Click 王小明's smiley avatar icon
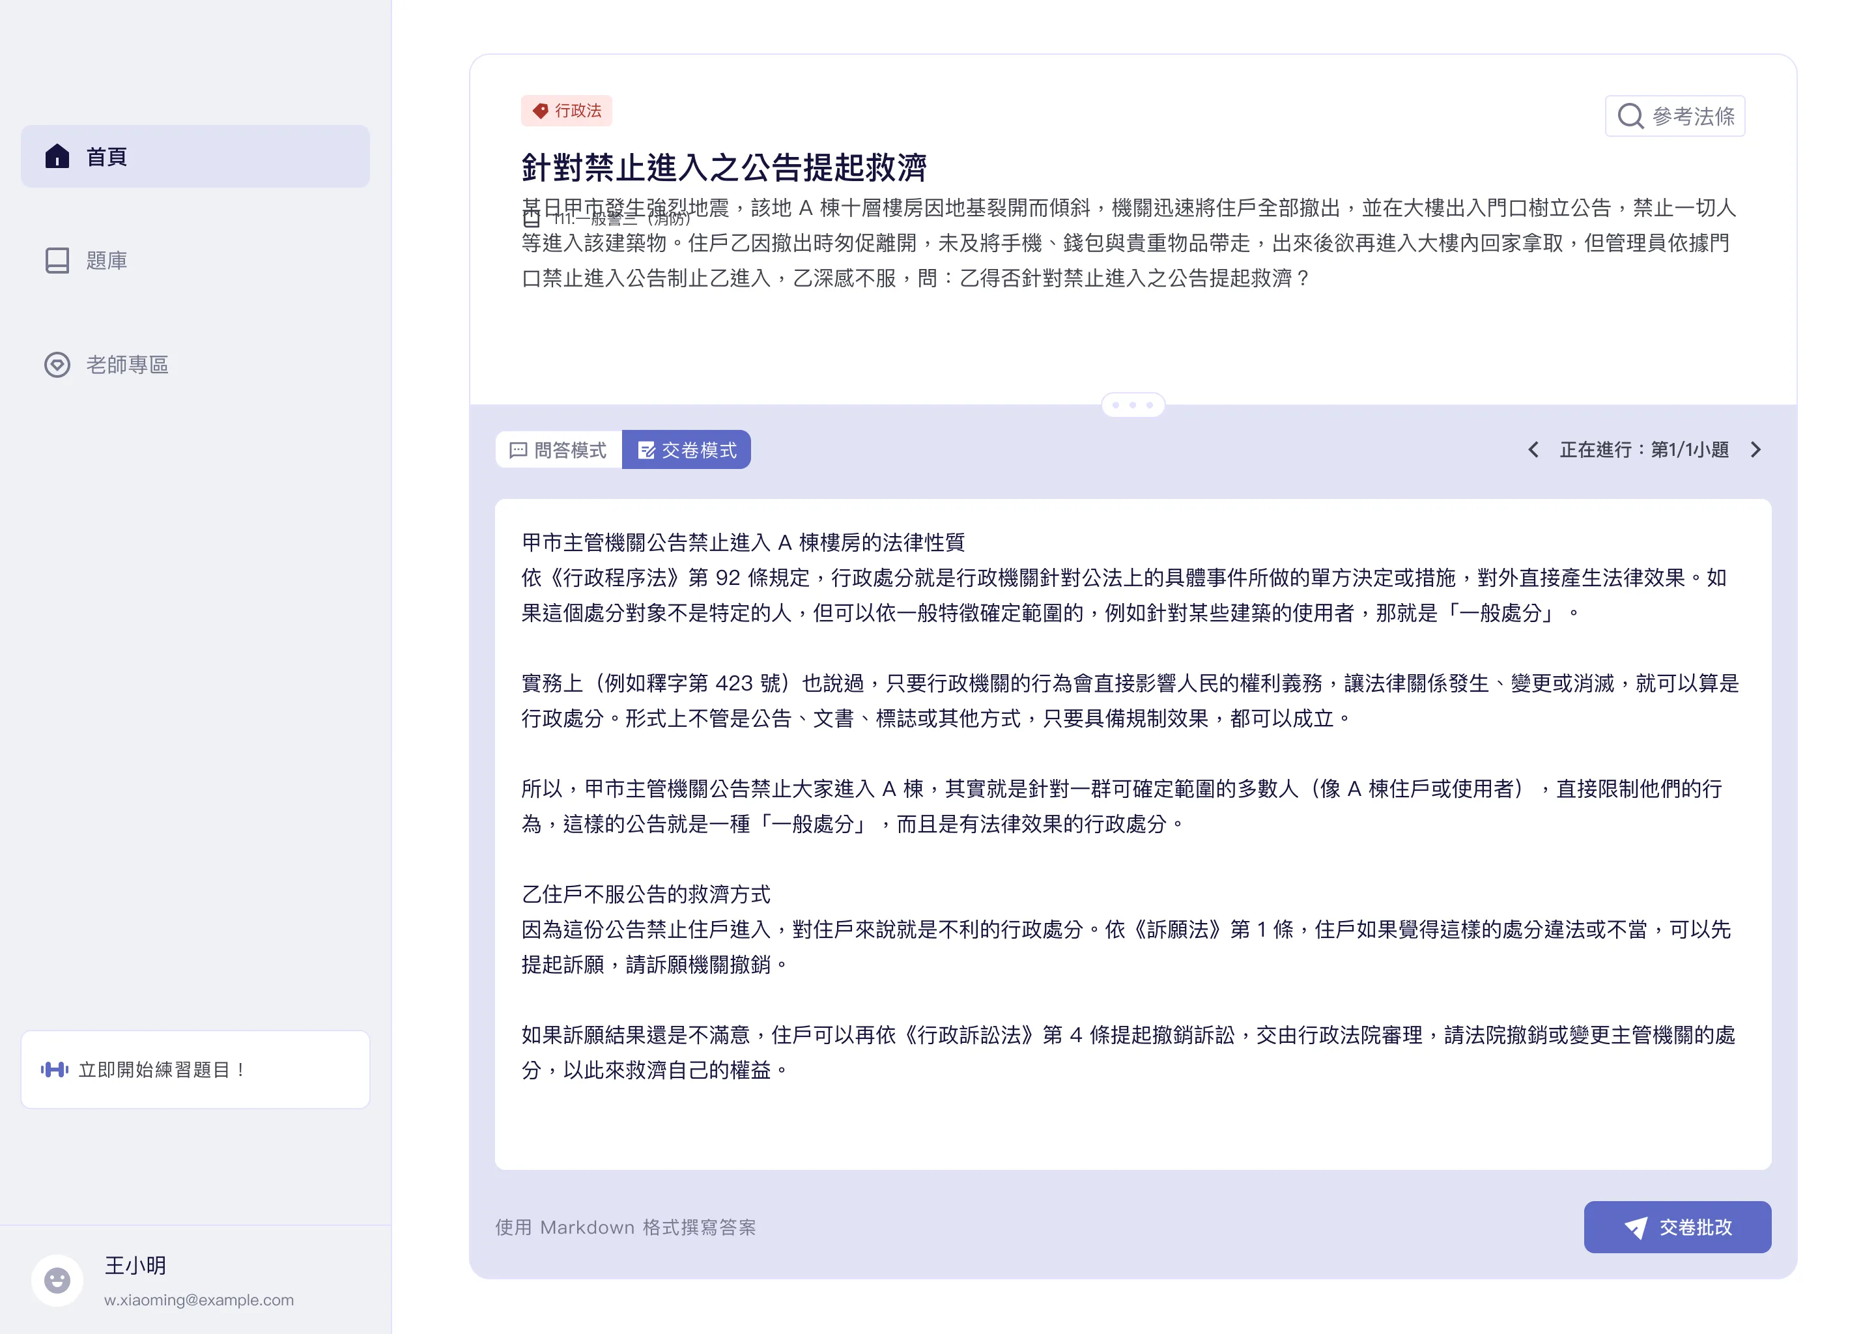The image size is (1876, 1334). (x=57, y=1280)
